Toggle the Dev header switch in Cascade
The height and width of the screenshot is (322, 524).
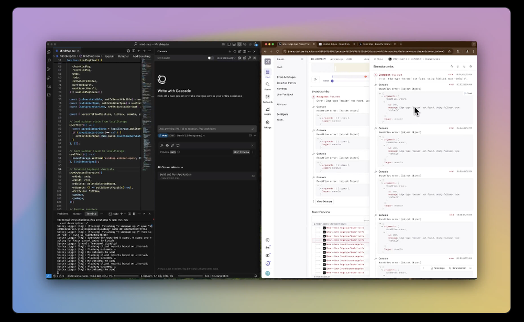click(210, 58)
